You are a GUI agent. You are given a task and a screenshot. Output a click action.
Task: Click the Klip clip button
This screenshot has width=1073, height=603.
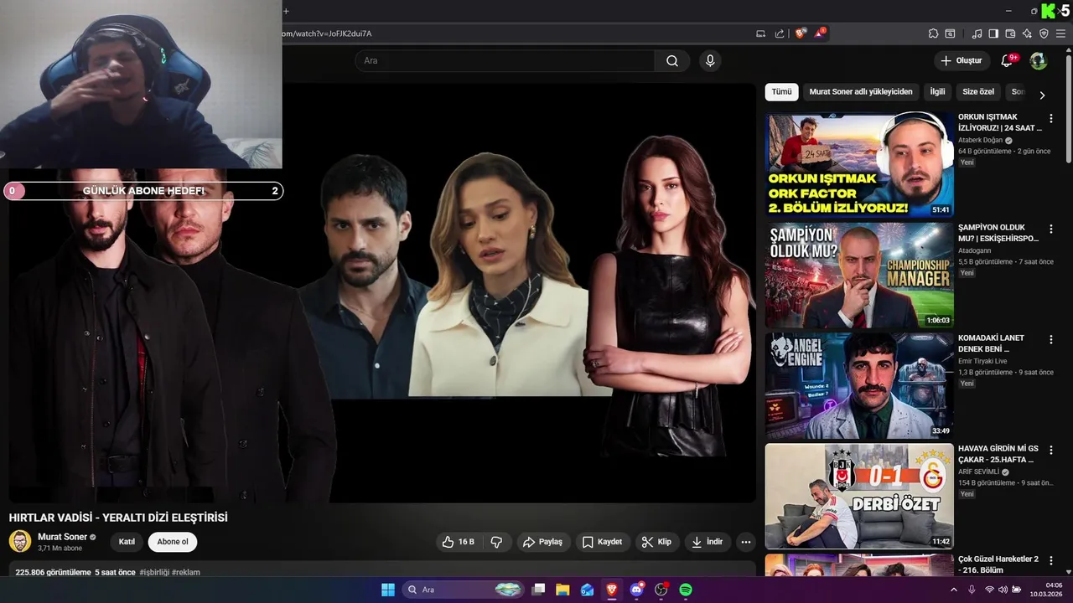[656, 542]
